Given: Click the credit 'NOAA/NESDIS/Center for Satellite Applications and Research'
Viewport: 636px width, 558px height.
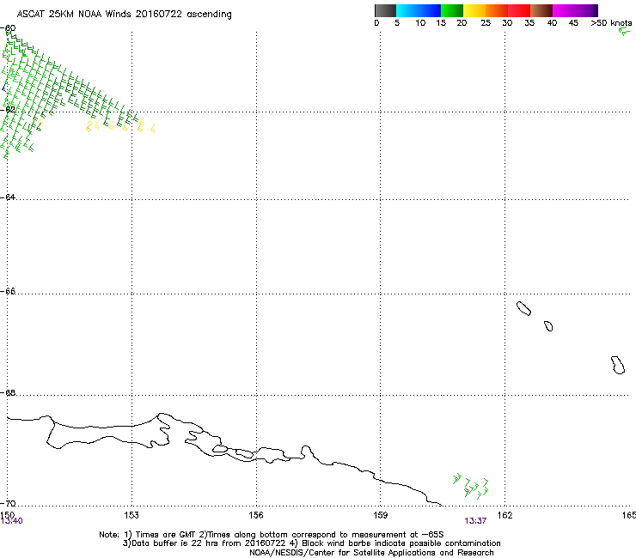Looking at the screenshot, I should (371, 553).
